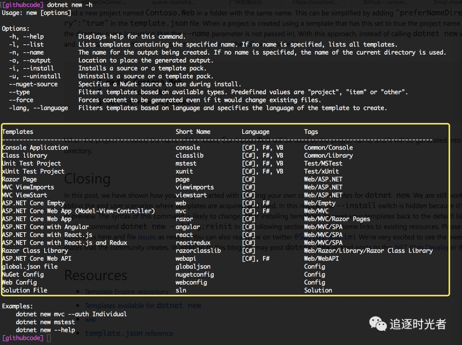Image resolution: width=462 pixels, height=345 pixels.
Task: Click the '--type' option
Action: click(19, 92)
